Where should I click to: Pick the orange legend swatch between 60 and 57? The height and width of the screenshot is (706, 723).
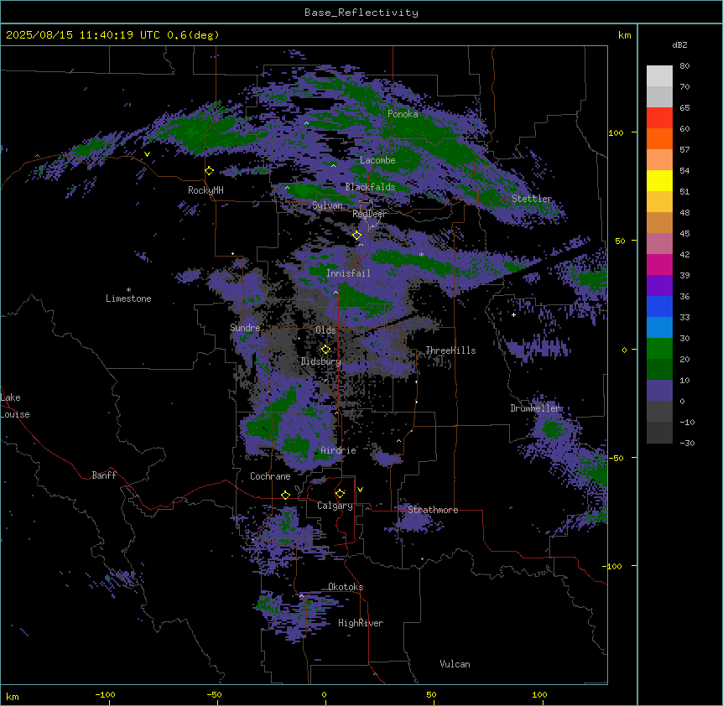(x=659, y=138)
